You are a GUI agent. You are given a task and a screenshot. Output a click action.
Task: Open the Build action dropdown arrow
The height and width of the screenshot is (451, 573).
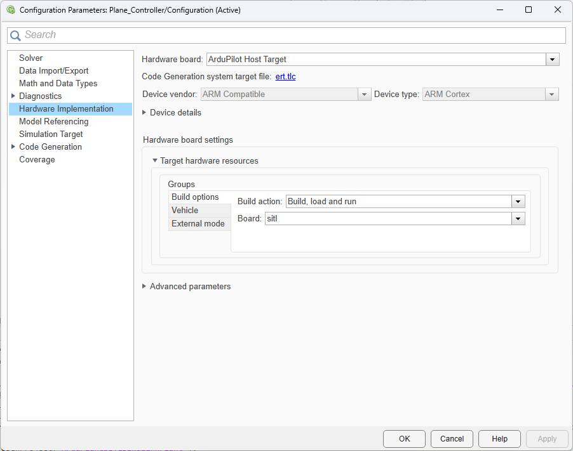518,202
